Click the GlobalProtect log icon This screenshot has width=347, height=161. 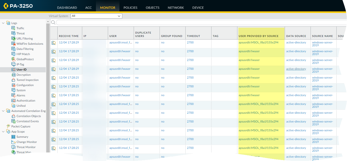pos(13,59)
